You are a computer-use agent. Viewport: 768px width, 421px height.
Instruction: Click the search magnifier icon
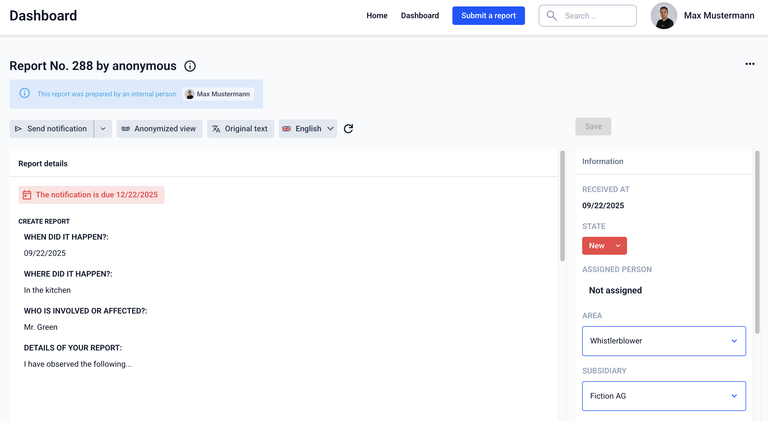point(552,15)
